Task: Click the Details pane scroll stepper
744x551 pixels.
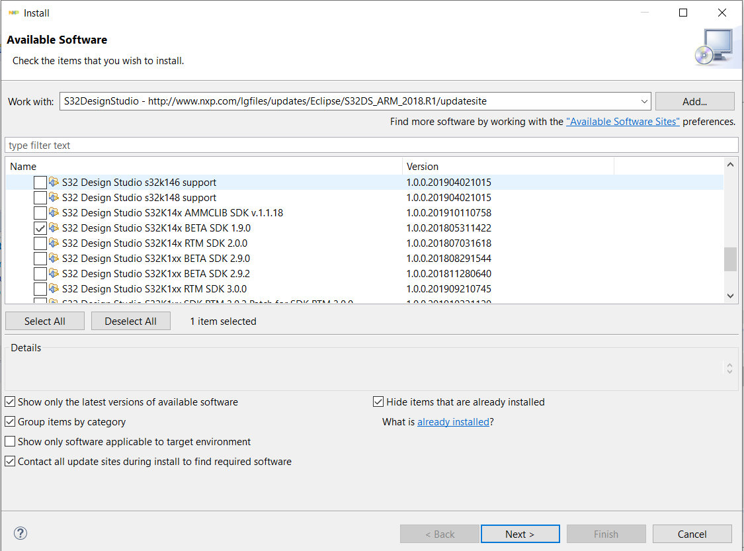Action: pyautogui.click(x=729, y=368)
